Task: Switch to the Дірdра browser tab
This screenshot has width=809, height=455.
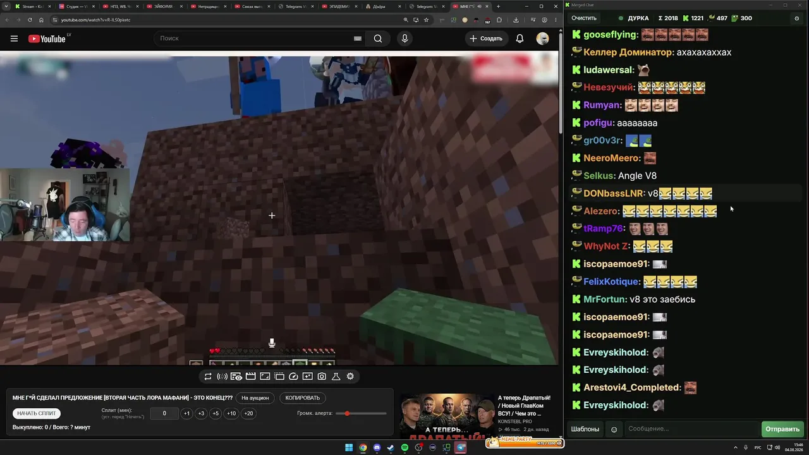Action: click(382, 6)
